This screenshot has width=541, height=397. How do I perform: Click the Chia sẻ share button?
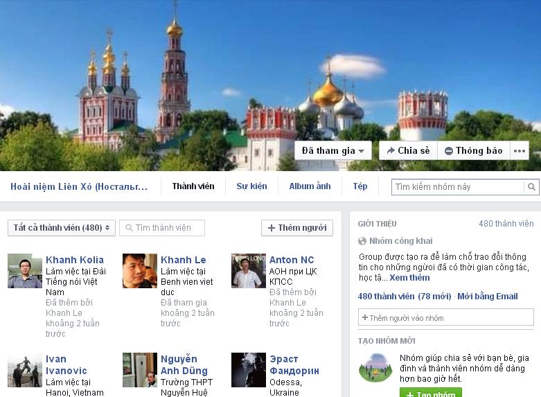pyautogui.click(x=408, y=151)
